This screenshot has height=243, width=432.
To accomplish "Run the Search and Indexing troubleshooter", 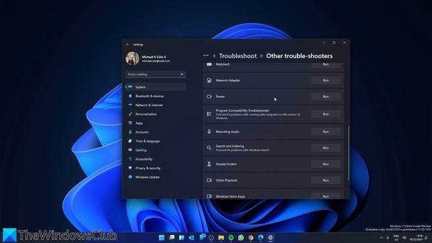I will point(325,148).
